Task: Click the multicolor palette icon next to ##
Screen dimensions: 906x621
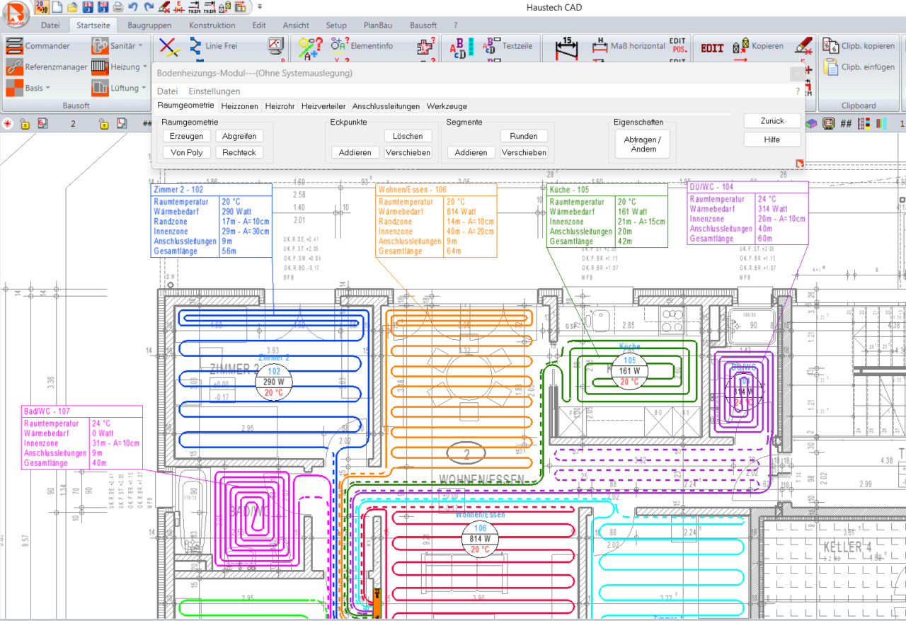Action: [x=864, y=124]
